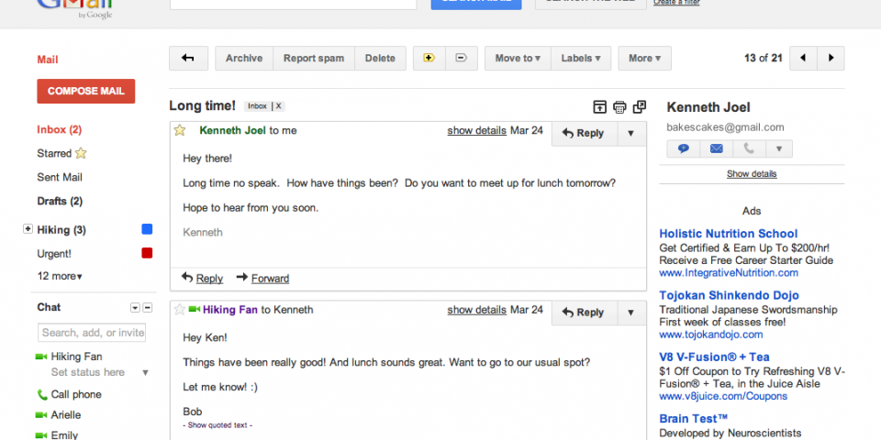Print the conversation with the printer icon
Image resolution: width=881 pixels, height=440 pixels.
619,107
